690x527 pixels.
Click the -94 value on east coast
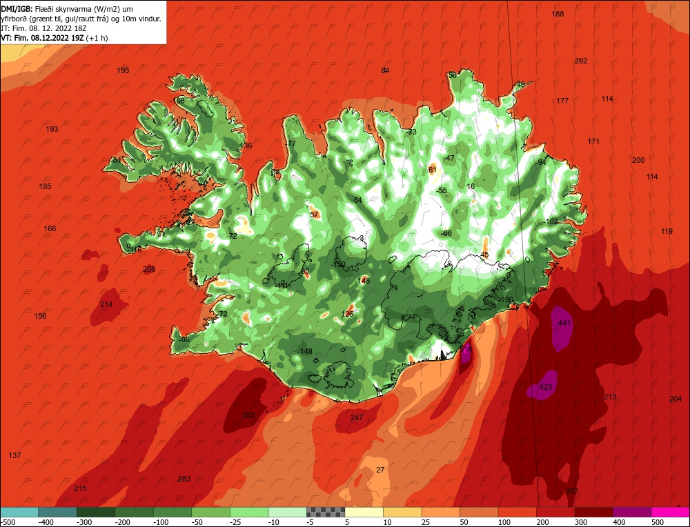click(x=540, y=162)
